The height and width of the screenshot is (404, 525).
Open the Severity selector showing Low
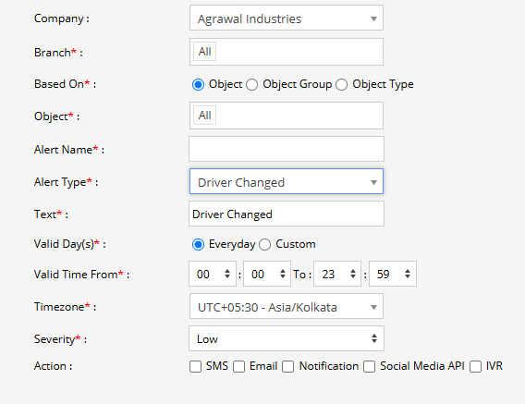click(x=287, y=338)
